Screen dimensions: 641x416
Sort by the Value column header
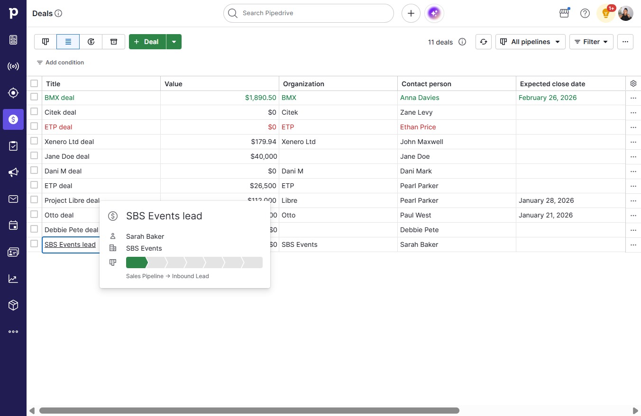tap(220, 84)
